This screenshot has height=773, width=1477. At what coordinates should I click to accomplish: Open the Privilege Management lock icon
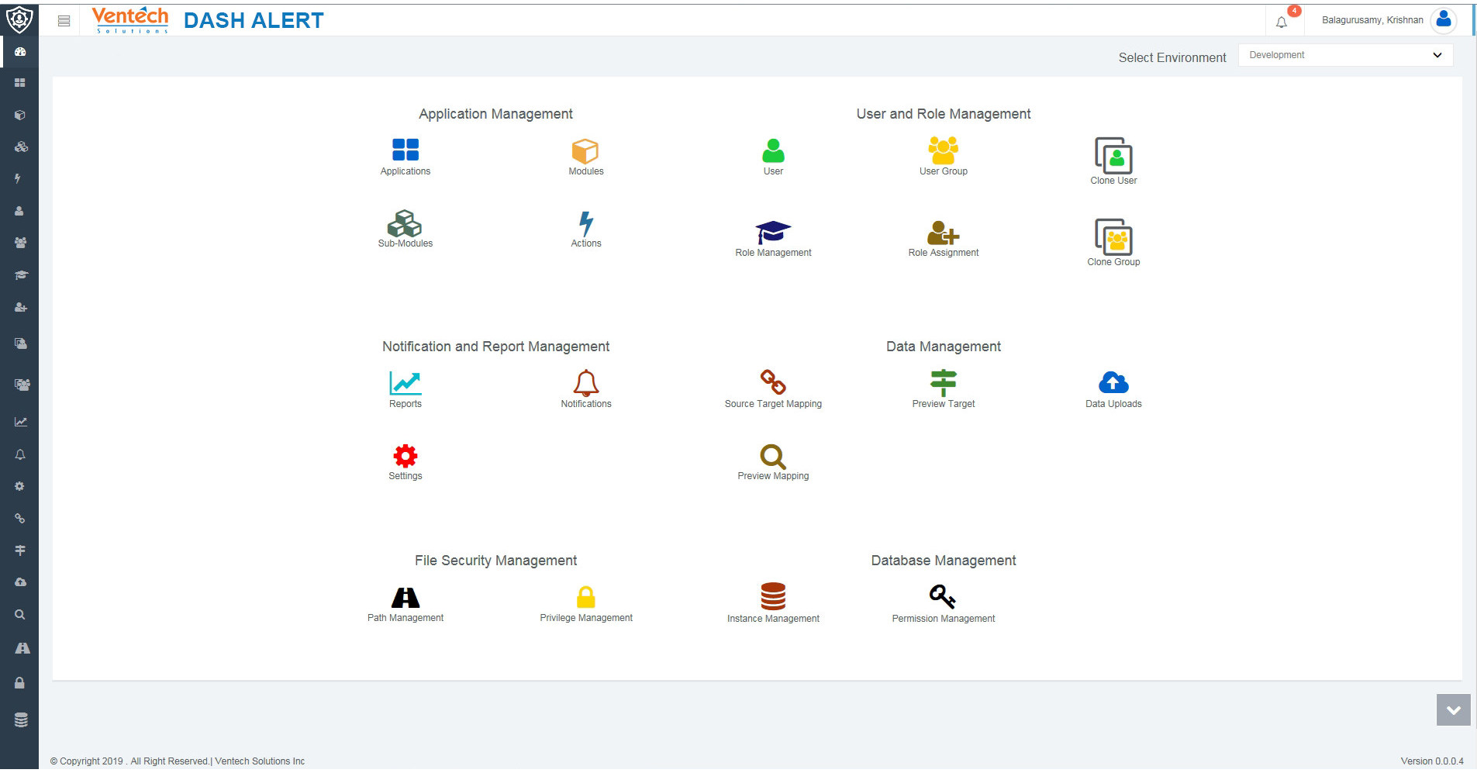tap(585, 595)
